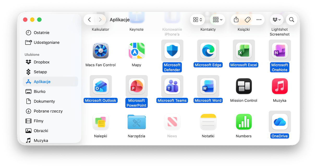The height and width of the screenshot is (168, 317).
Task: Select the Muzyka app icon in the grid
Action: pyautogui.click(x=280, y=86)
